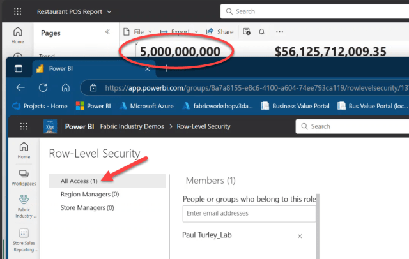Click Enter email addresses field
The height and width of the screenshot is (259, 409).
249,214
